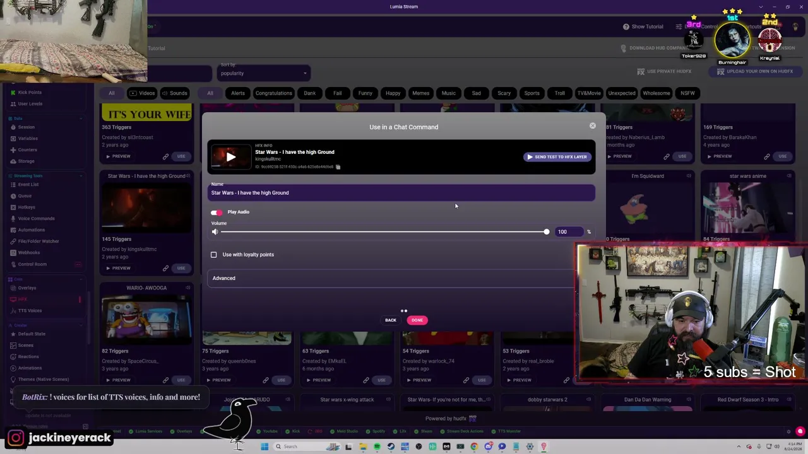Open Storage in sidebar

point(26,161)
